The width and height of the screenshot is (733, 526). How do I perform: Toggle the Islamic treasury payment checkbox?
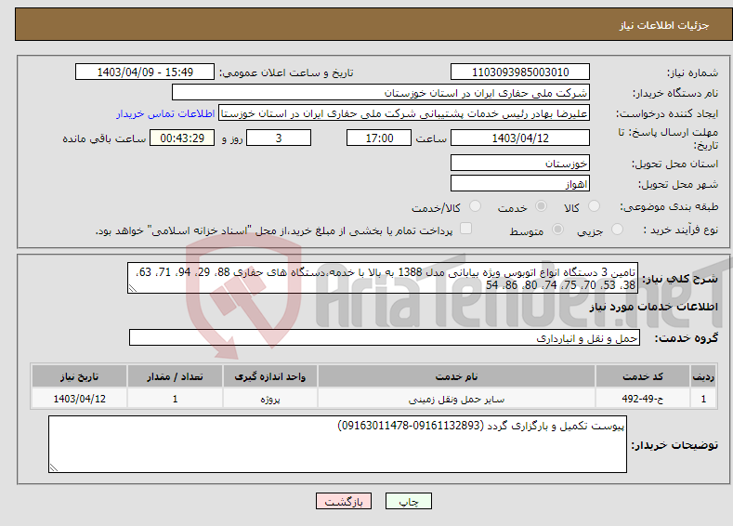point(466,229)
